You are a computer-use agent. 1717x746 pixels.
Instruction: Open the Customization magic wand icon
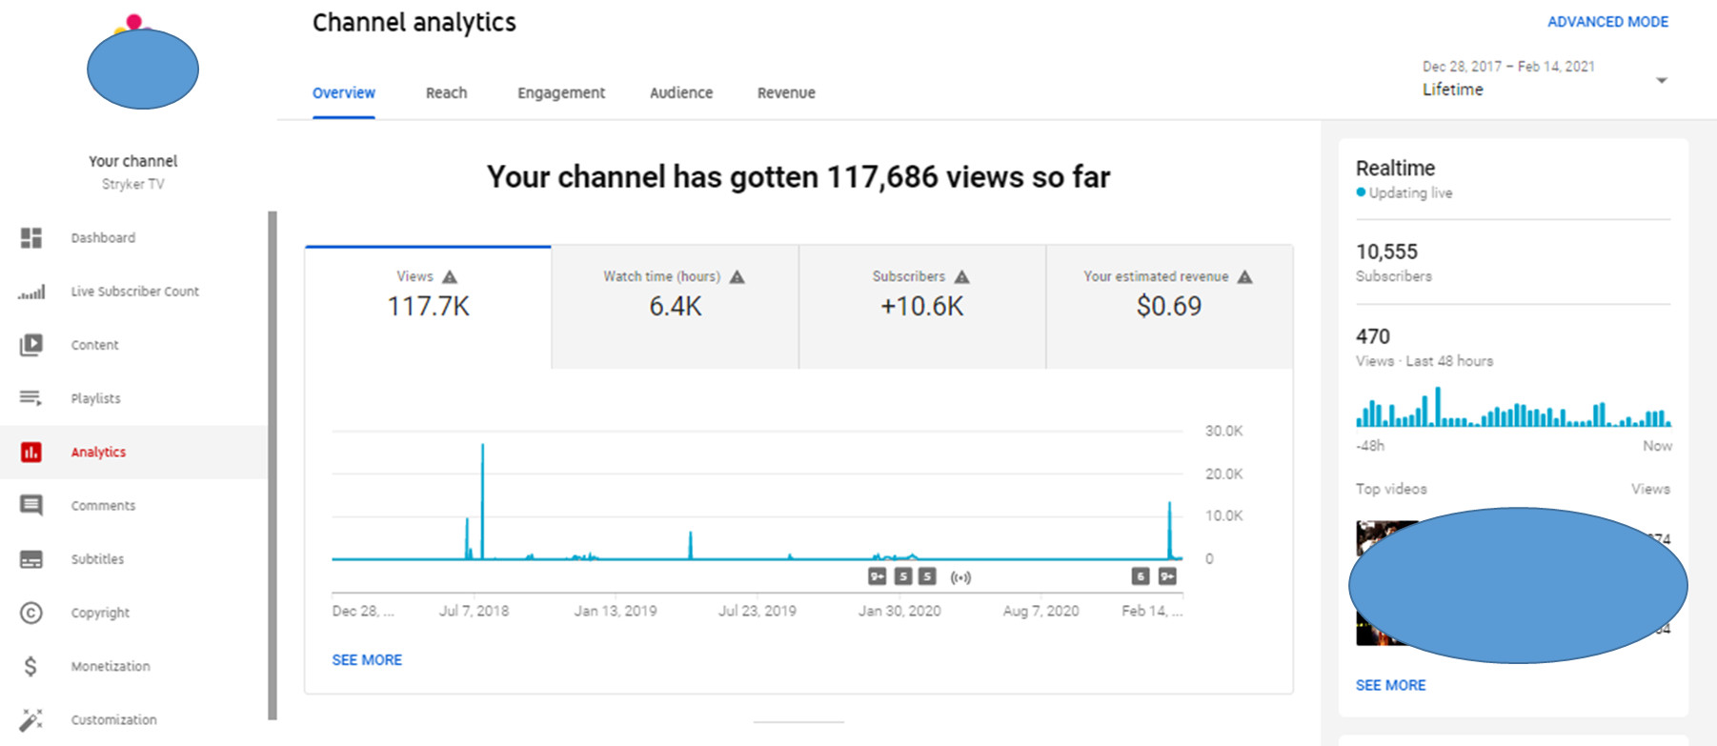[x=31, y=719]
